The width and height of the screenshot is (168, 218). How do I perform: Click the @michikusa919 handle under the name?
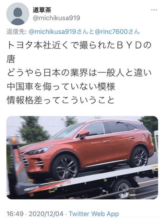57,18
